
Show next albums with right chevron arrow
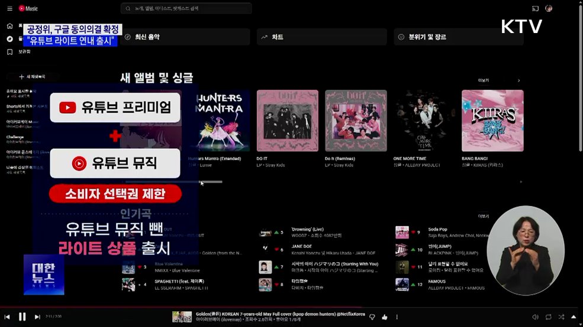tap(518, 80)
